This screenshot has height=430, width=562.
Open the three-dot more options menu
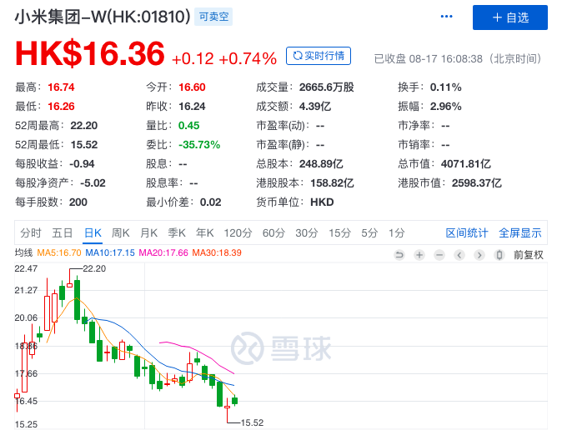446,17
